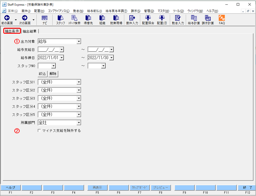The height and width of the screenshot is (196, 256).
Task: Open the 請求(S) menu
Action: 136,11
